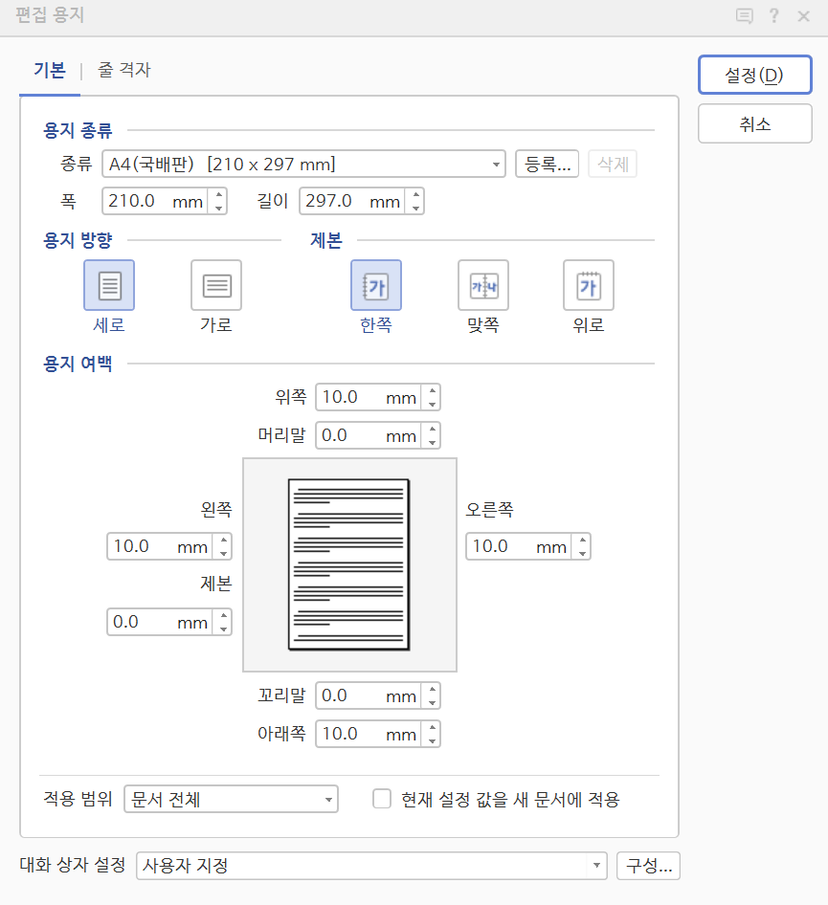The image size is (828, 905).
Task: Click the help question mark icon
Action: pos(774,15)
